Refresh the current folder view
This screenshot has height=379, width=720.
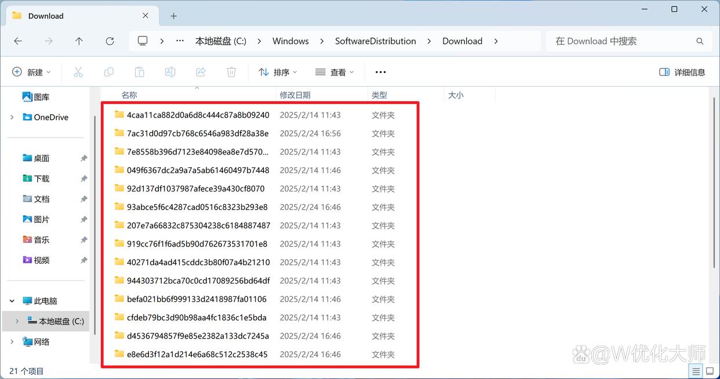click(x=110, y=41)
